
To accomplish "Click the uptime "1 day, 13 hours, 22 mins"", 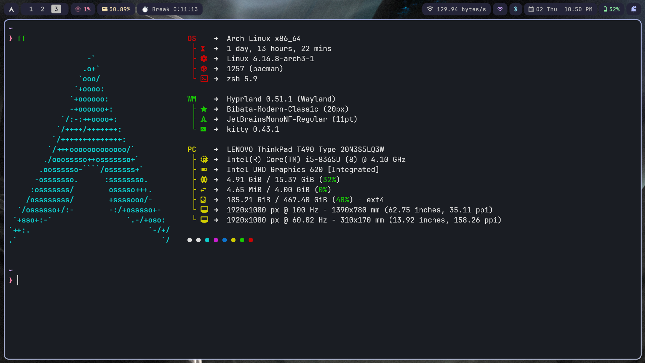I will (x=279, y=49).
